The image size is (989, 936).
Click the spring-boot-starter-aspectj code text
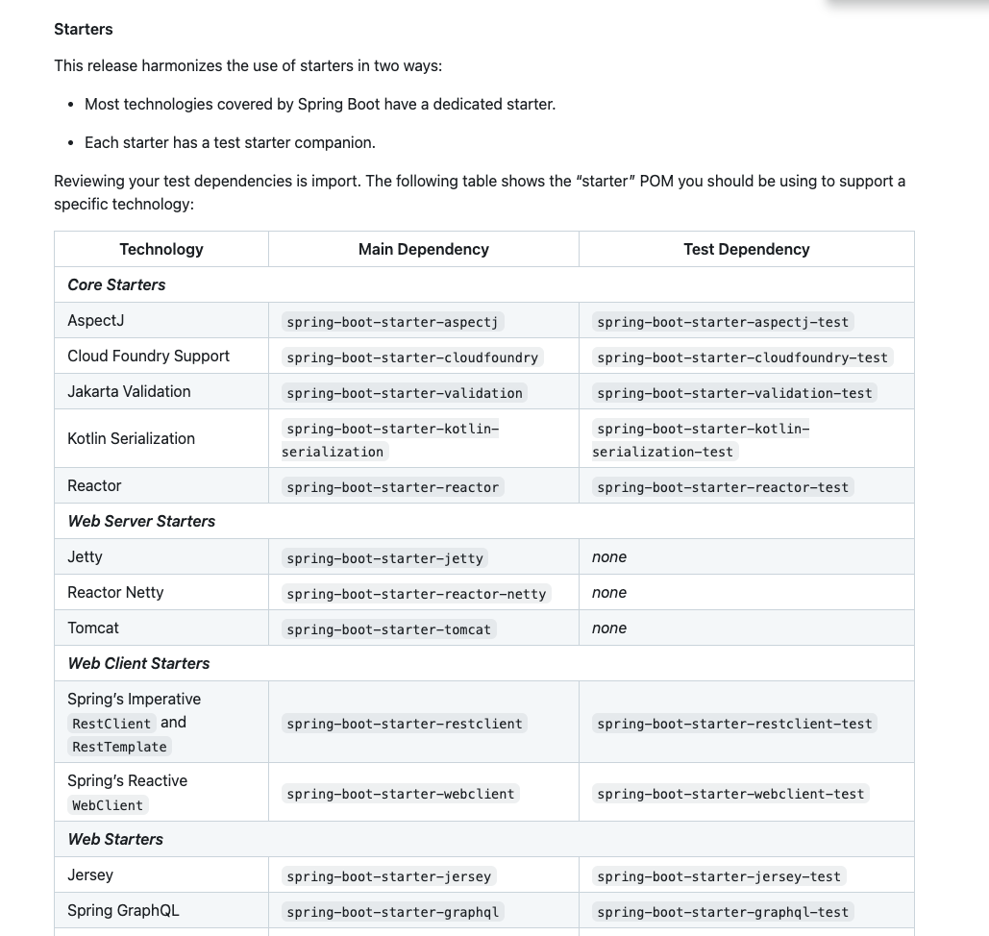(x=392, y=322)
